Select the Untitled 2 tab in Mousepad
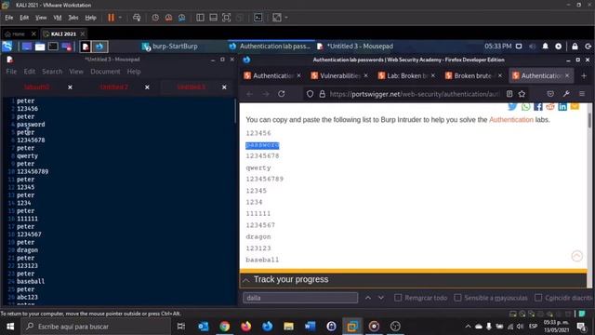 (113, 87)
